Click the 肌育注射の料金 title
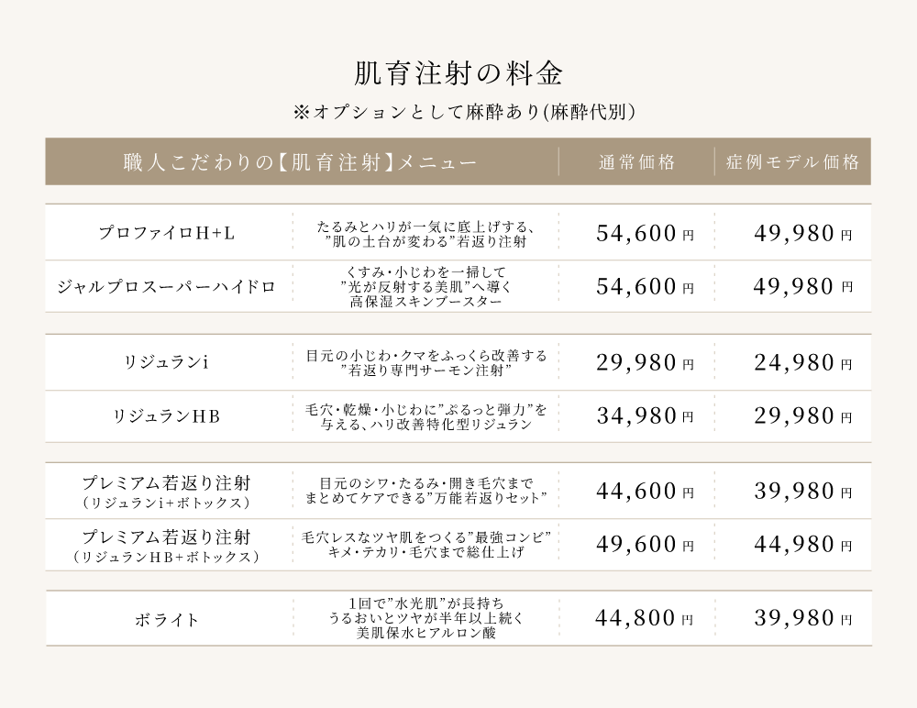Screen dimensions: 917x708 pyautogui.click(x=458, y=72)
